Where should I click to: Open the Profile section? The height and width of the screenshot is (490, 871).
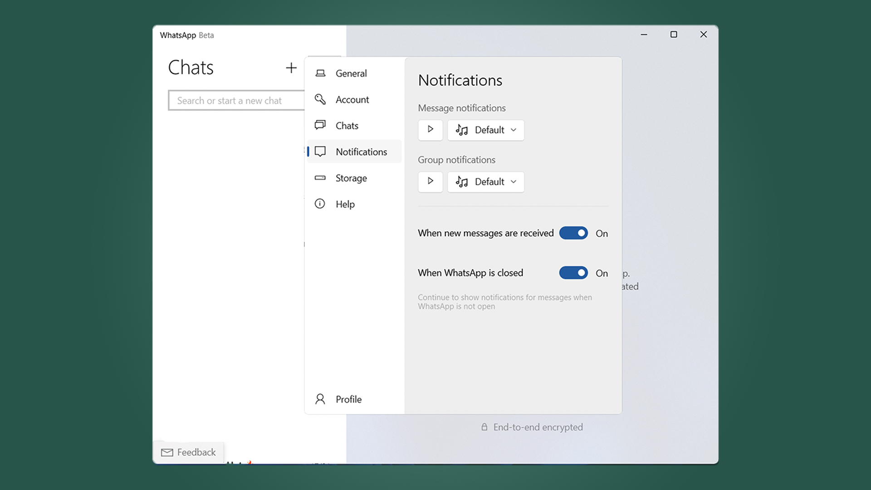[x=354, y=399]
